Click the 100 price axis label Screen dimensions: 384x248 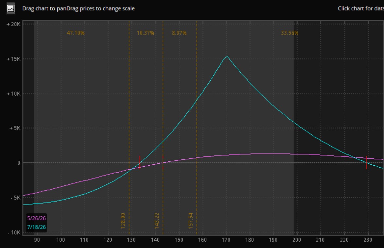click(61, 240)
